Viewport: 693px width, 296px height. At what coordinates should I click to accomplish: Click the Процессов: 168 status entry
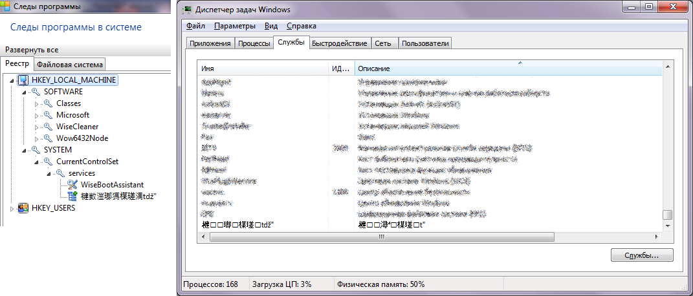pyautogui.click(x=210, y=284)
